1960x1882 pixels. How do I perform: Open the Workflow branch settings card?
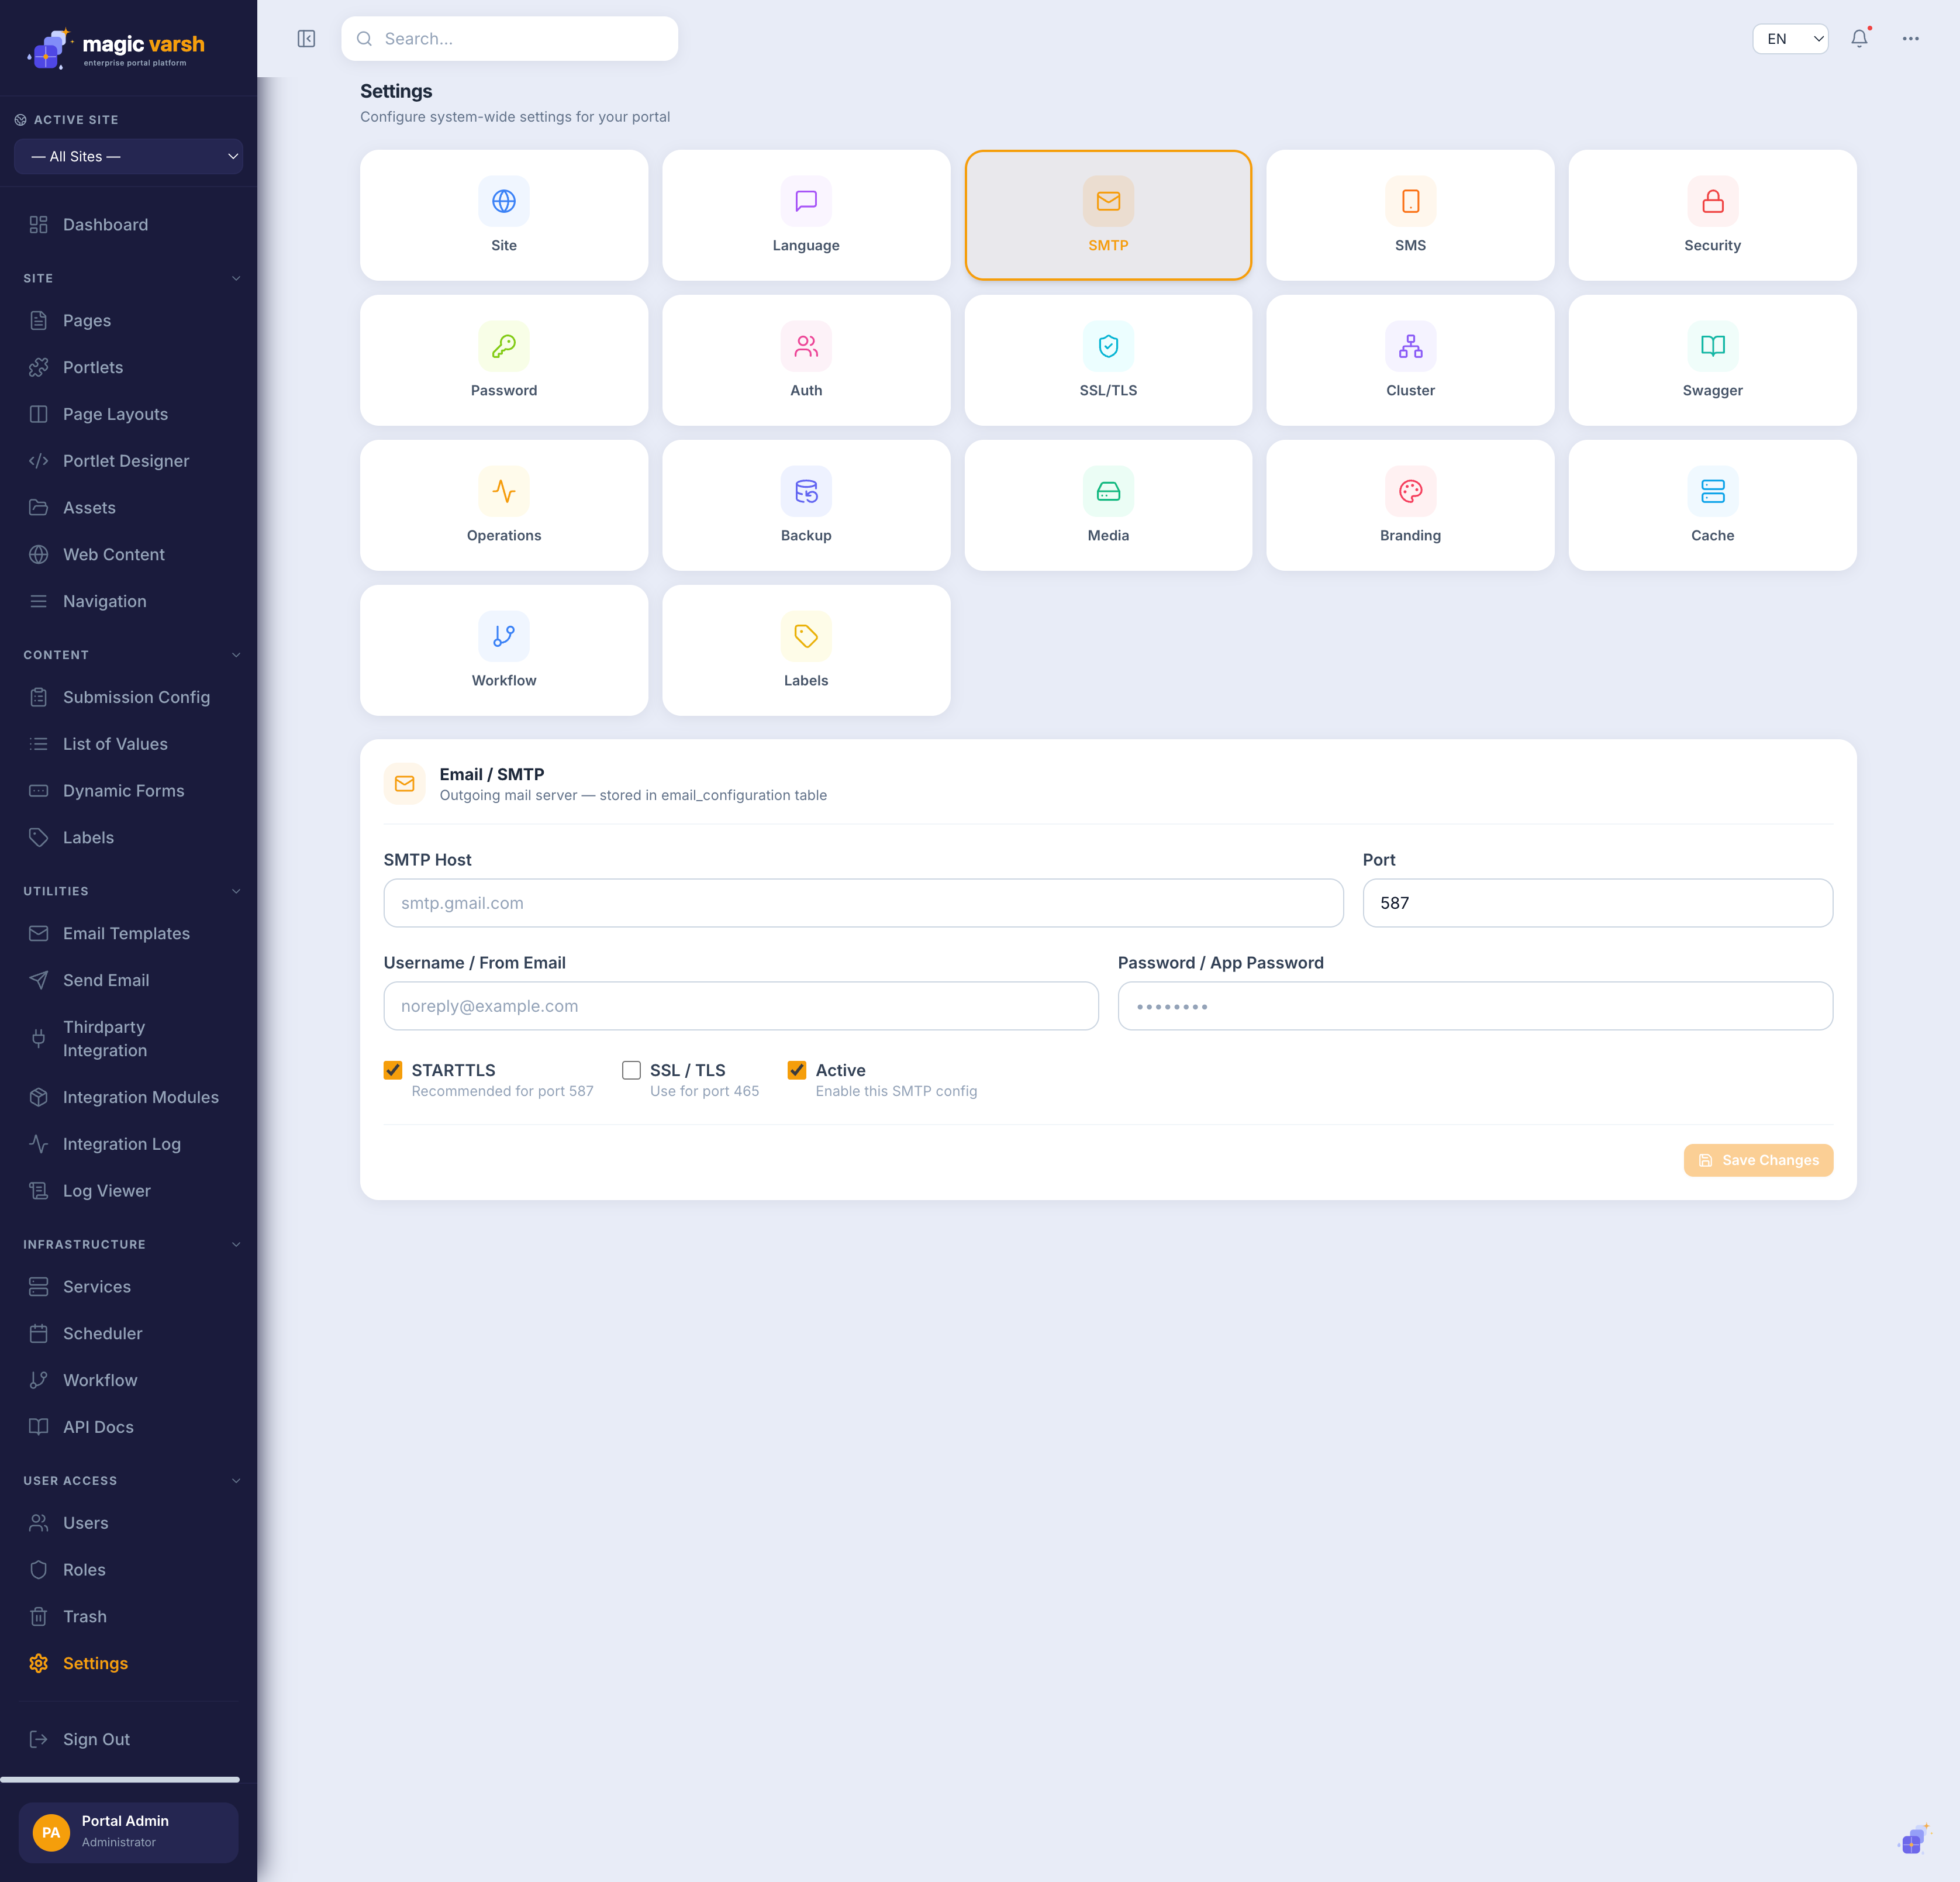pyautogui.click(x=504, y=650)
